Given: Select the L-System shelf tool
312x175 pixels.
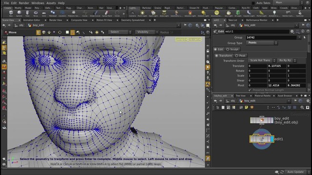Looking at the screenshot, I should pyautogui.click(x=62, y=14).
